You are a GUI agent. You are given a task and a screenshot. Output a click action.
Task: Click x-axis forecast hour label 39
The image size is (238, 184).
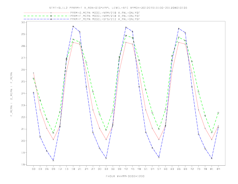tap(119, 169)
